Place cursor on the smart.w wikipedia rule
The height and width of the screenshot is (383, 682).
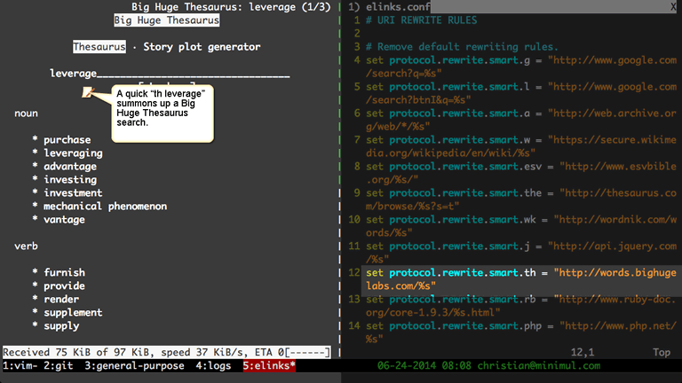(x=521, y=146)
